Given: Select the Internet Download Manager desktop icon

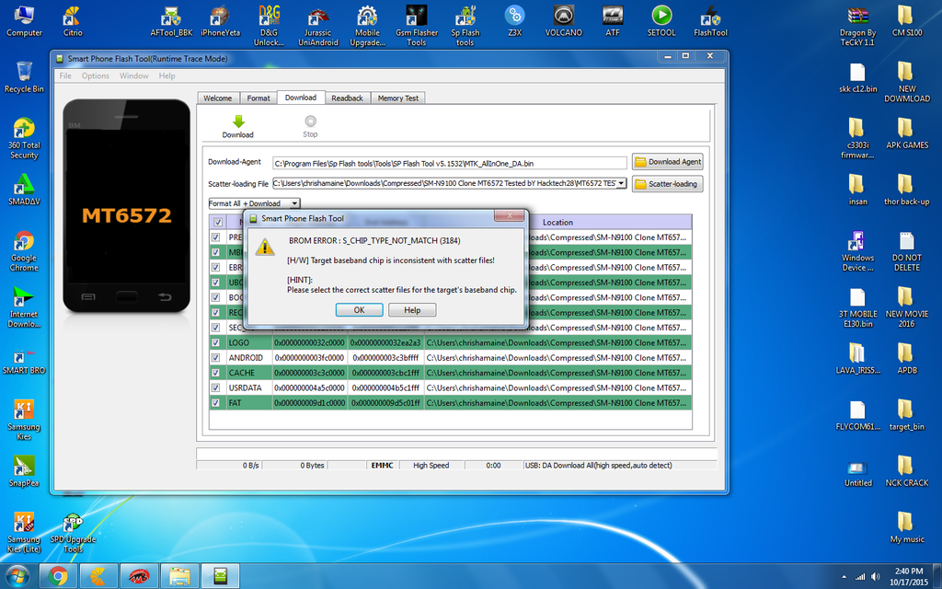Looking at the screenshot, I should point(24,307).
